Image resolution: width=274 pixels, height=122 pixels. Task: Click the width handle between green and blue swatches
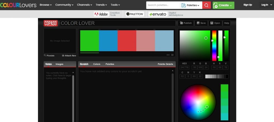99,29
